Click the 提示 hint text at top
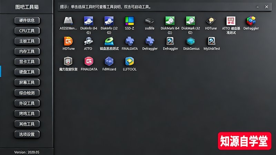This screenshot has width=276, height=155. pyautogui.click(x=106, y=7)
